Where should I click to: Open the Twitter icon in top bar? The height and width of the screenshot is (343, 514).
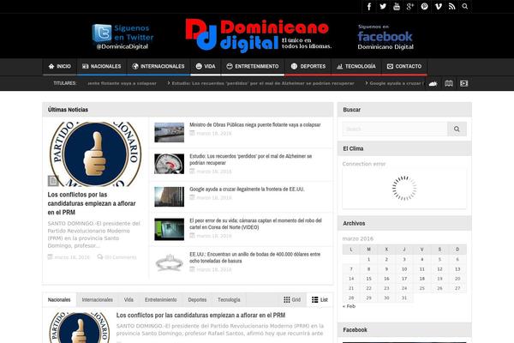(x=383, y=7)
